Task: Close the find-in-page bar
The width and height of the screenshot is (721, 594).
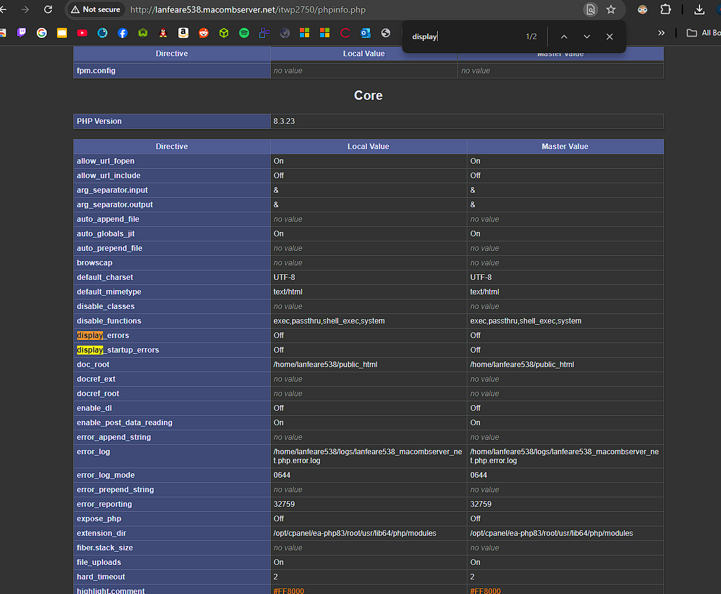Action: (x=610, y=37)
